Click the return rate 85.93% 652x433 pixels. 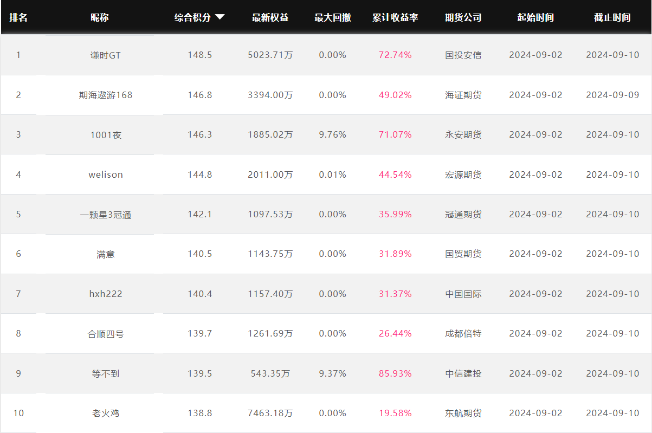tap(396, 373)
